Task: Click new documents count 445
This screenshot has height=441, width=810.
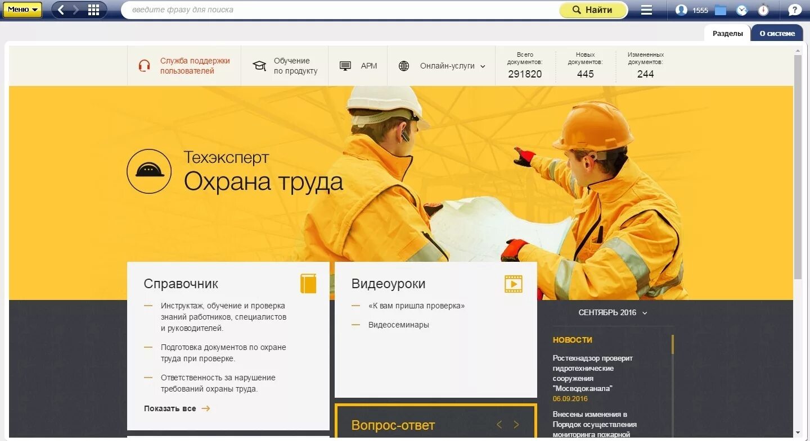Action: [x=586, y=74]
